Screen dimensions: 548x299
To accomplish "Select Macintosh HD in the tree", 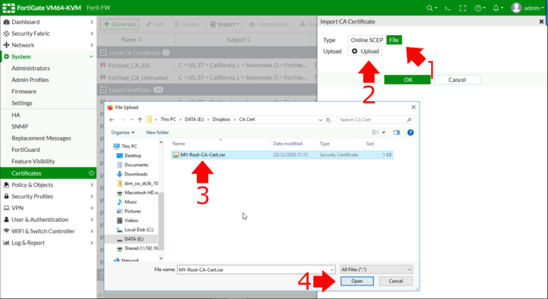I will 141,193.
